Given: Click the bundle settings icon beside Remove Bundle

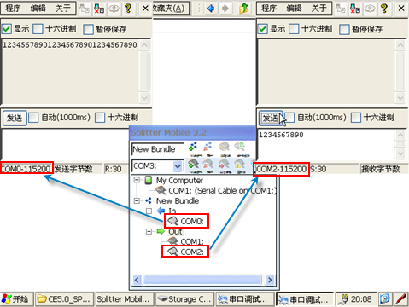Looking at the screenshot, I should 225,148.
